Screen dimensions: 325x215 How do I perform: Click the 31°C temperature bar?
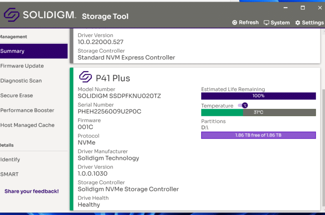pyautogui.click(x=258, y=112)
